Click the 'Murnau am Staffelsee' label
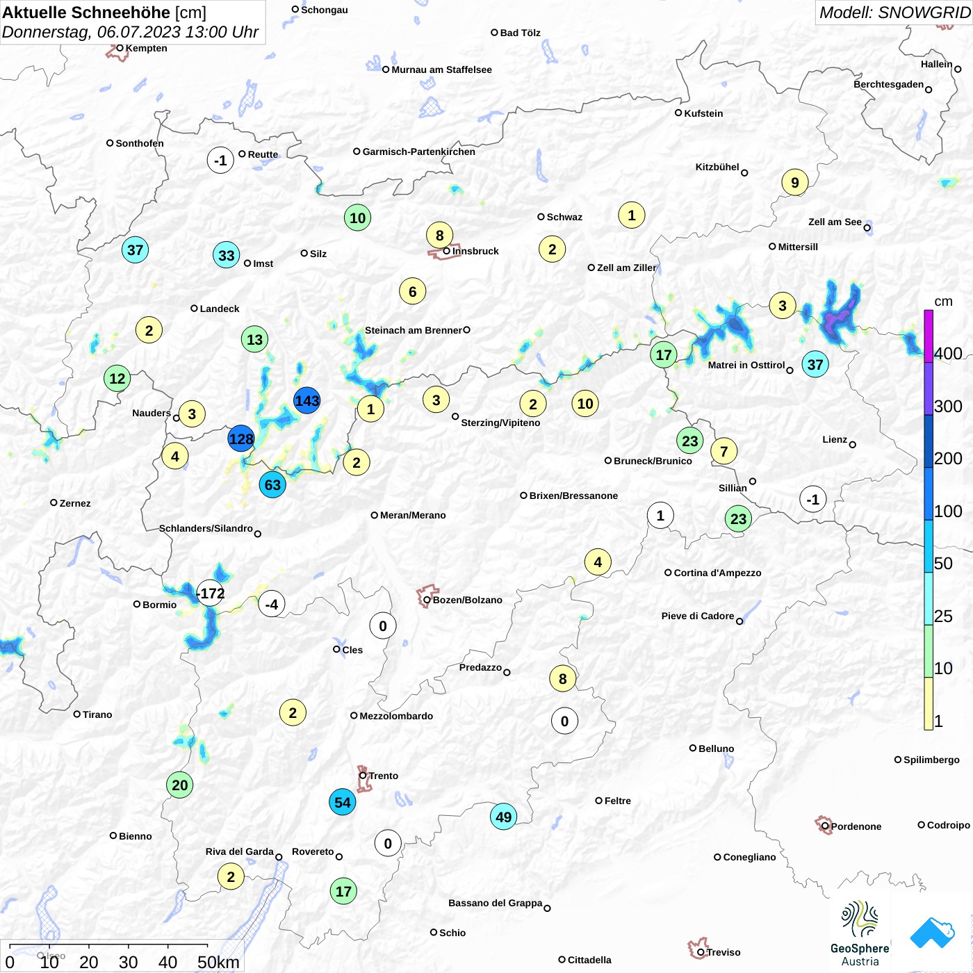 click(441, 69)
